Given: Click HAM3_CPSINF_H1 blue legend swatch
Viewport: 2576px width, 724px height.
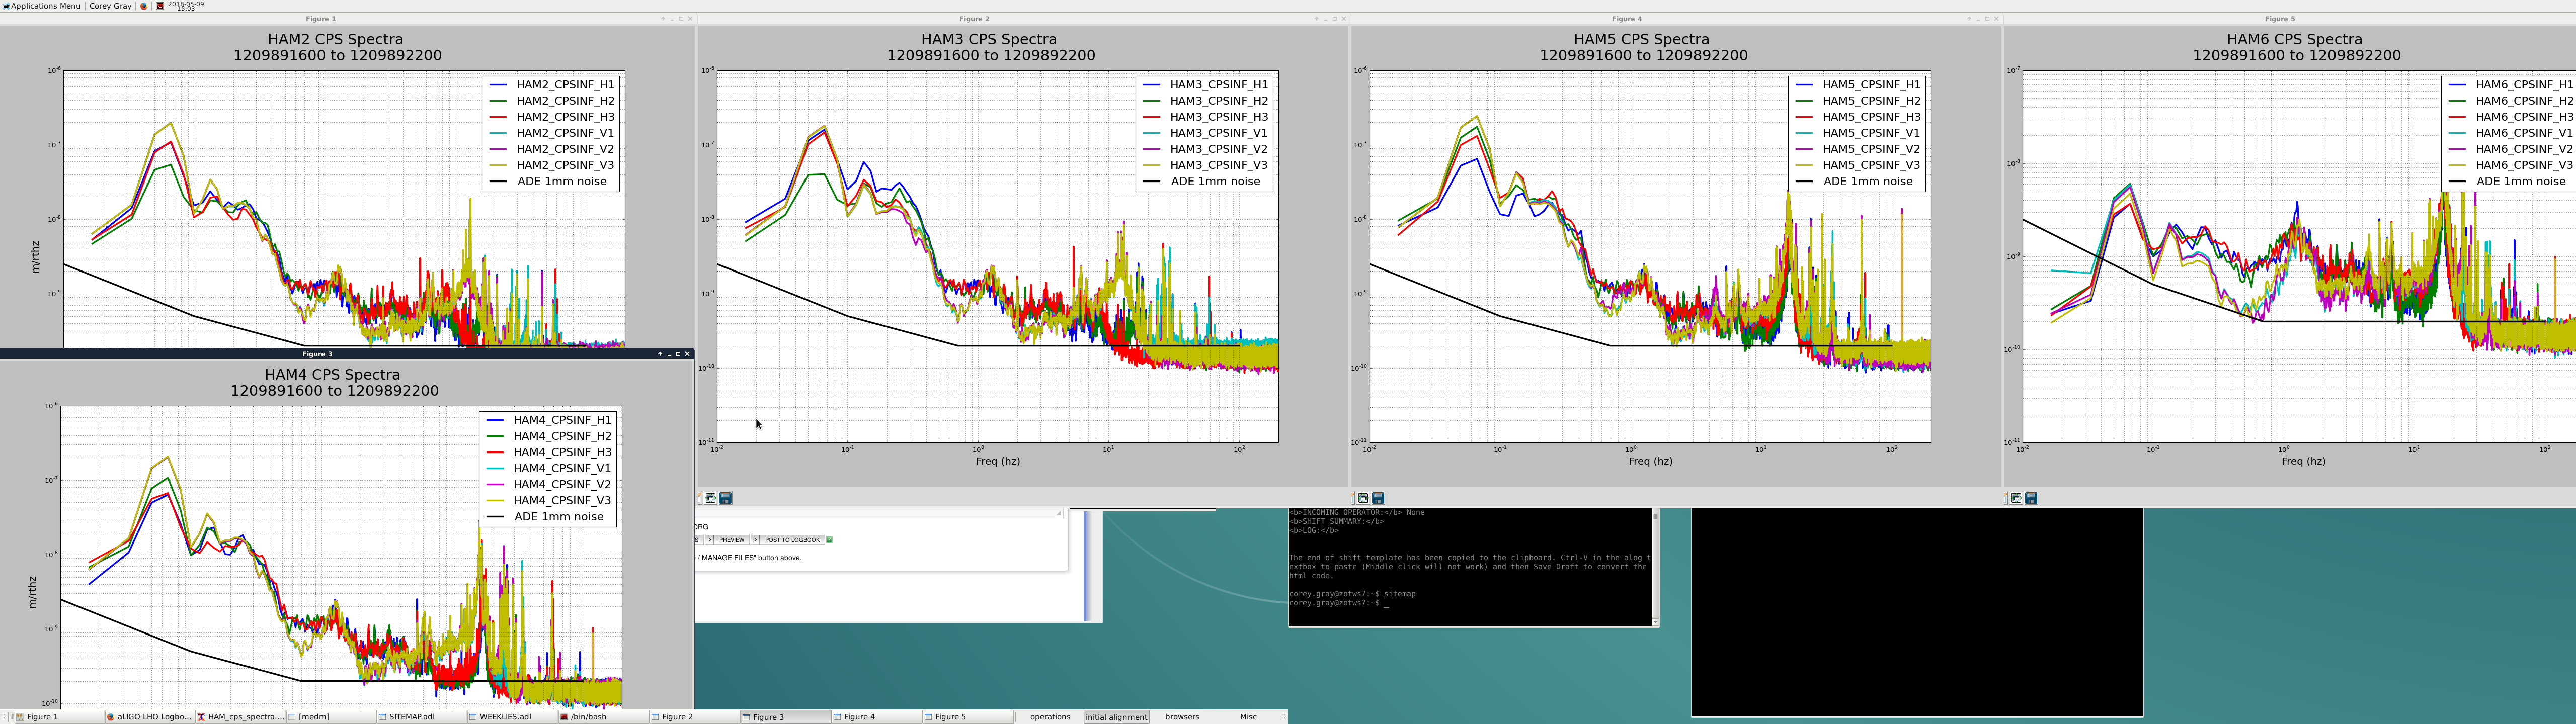Looking at the screenshot, I should (1151, 85).
